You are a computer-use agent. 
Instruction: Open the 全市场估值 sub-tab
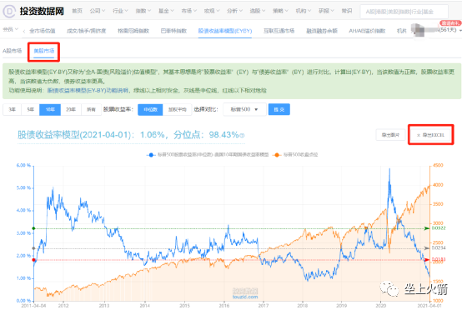point(43,31)
